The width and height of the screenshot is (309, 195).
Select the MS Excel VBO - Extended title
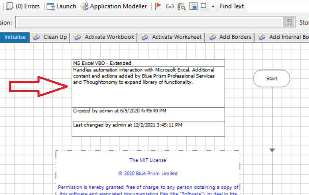(102, 63)
